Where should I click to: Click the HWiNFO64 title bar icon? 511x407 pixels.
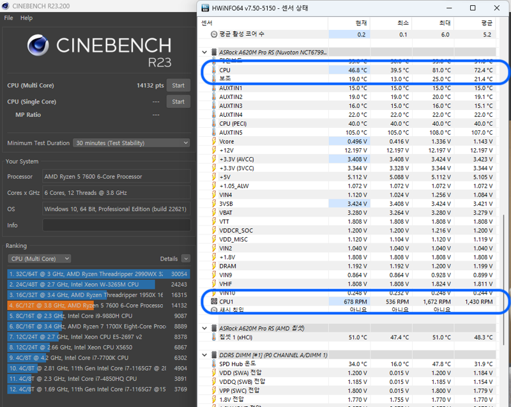[x=205, y=8]
